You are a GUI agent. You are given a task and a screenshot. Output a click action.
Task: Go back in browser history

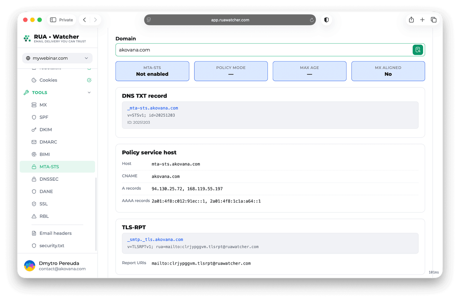click(x=84, y=20)
